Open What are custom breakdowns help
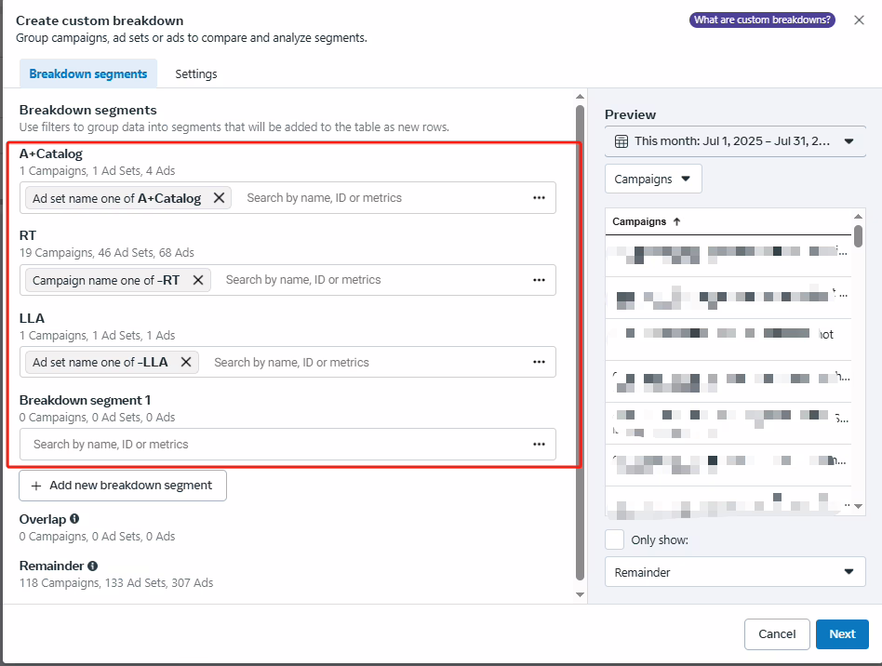 (762, 20)
